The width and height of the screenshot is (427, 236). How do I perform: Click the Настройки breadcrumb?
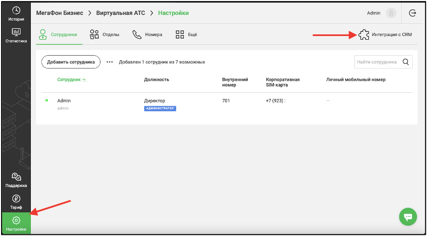point(174,13)
